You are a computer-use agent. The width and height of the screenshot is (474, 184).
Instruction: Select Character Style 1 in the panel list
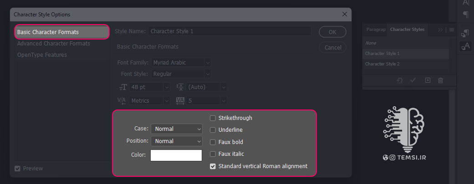click(405, 54)
